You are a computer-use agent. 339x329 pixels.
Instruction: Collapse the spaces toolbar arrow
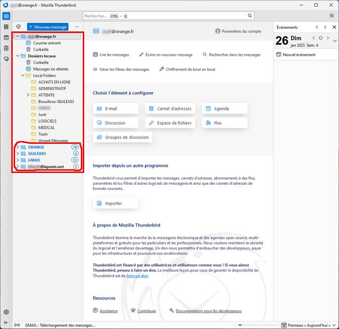point(6,322)
